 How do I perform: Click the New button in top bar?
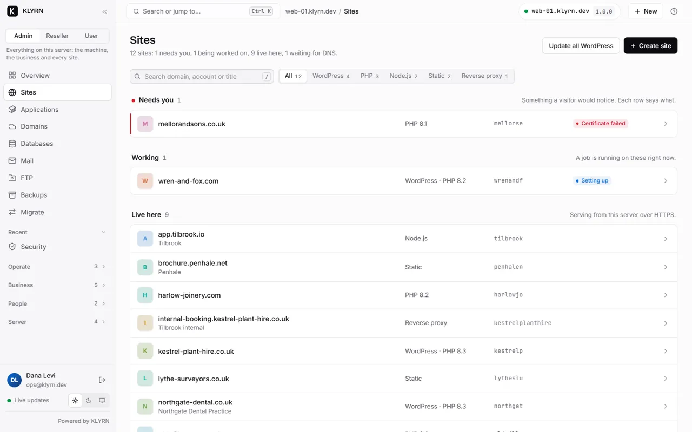[646, 11]
